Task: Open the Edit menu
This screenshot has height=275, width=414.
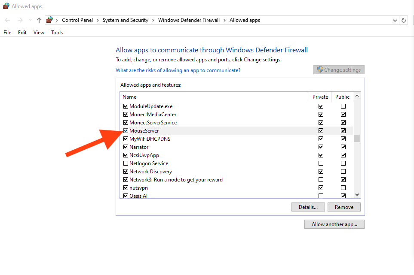Action: coord(22,33)
